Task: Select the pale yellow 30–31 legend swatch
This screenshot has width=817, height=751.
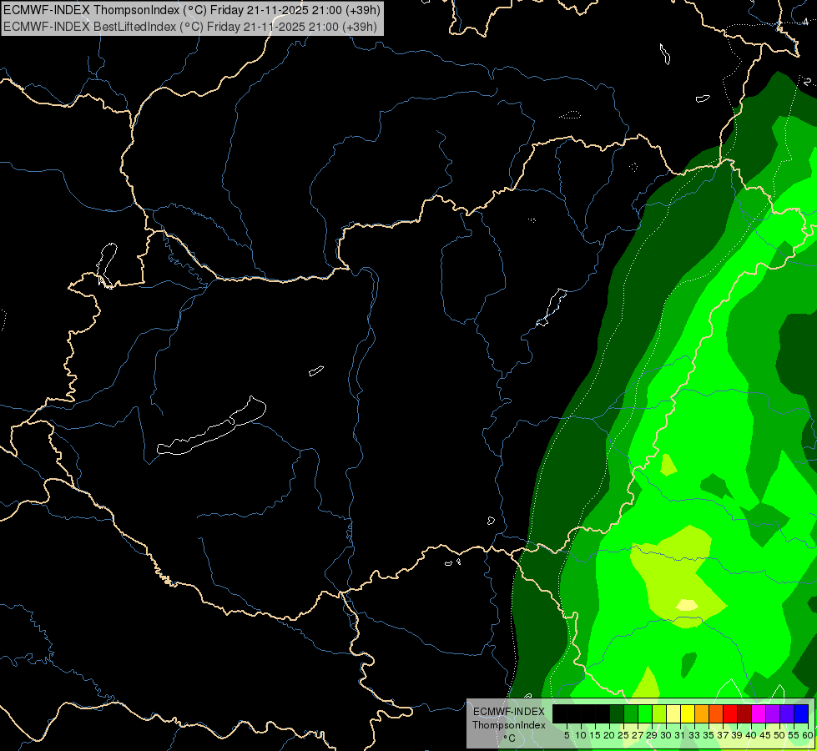Action: click(673, 713)
